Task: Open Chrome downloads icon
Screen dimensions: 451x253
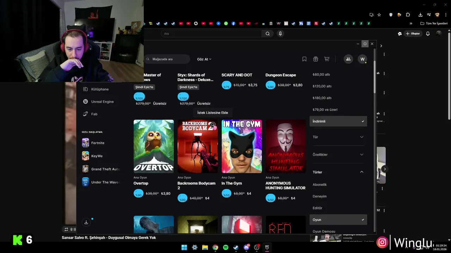Action: pos(420,15)
